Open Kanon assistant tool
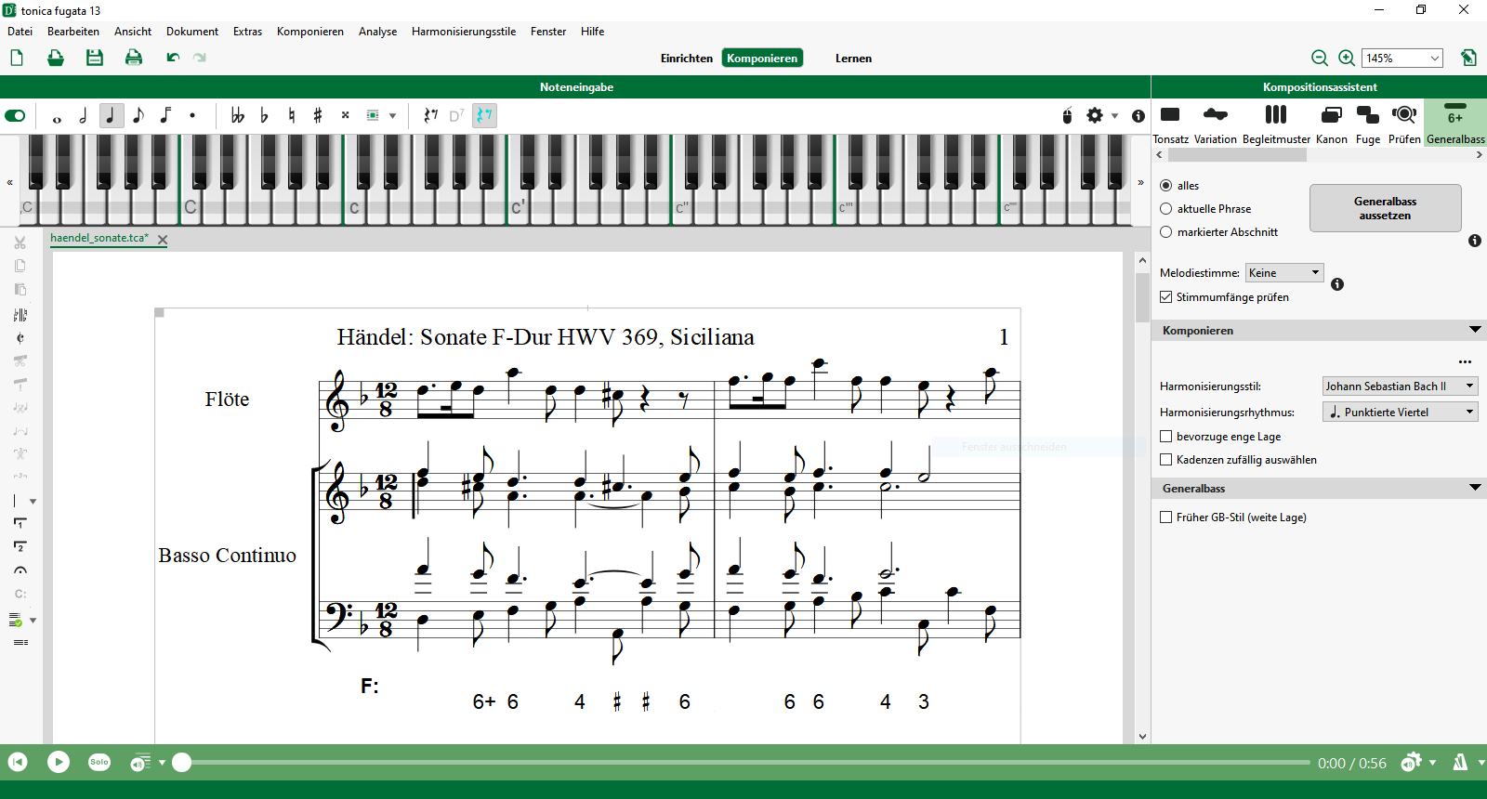Screen dimensions: 1487x799 click(x=1332, y=124)
